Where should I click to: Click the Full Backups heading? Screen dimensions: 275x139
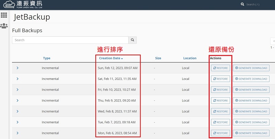[27, 30]
